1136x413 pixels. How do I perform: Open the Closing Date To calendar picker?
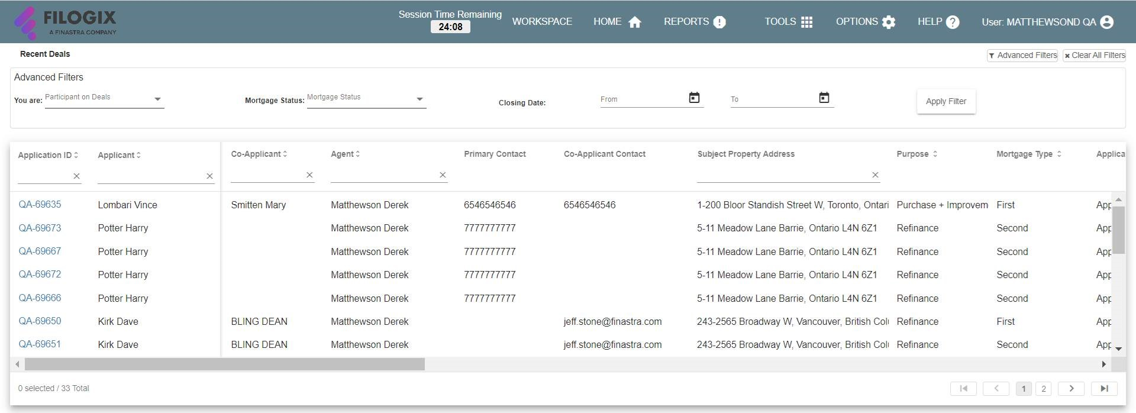click(824, 98)
